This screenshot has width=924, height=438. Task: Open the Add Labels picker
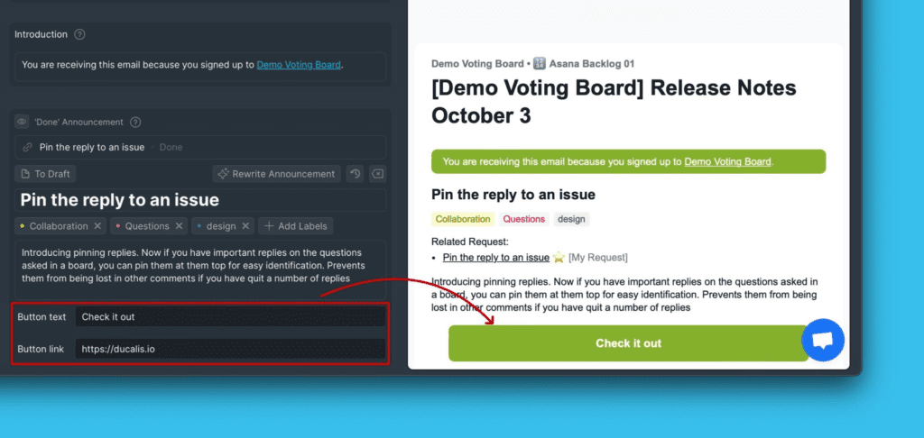pyautogui.click(x=296, y=226)
